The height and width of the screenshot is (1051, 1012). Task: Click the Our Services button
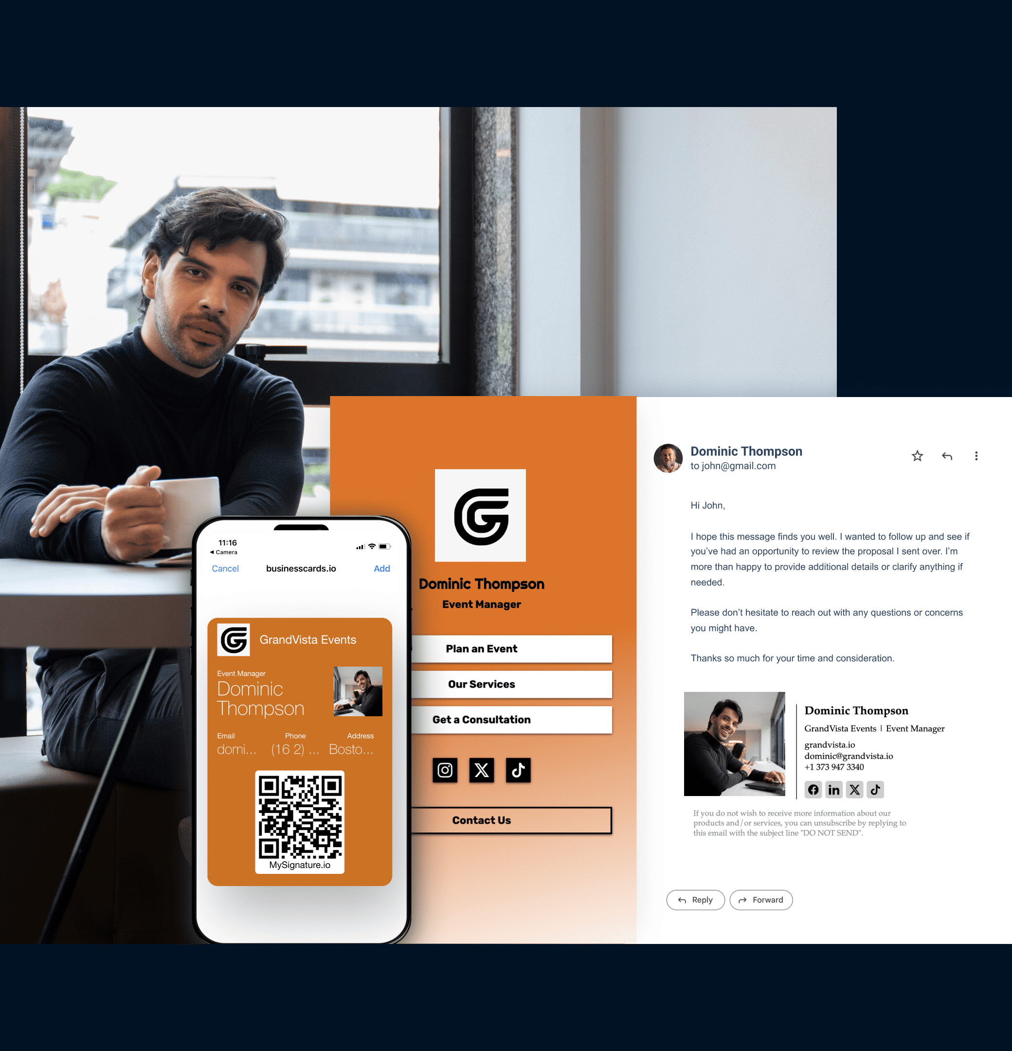[481, 684]
